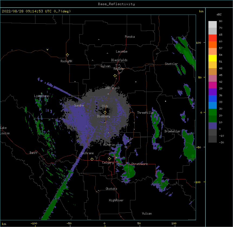This screenshot has width=233, height=227.
Task: Click the yellow diamond marker south of RedDeer
Action: click(x=115, y=76)
